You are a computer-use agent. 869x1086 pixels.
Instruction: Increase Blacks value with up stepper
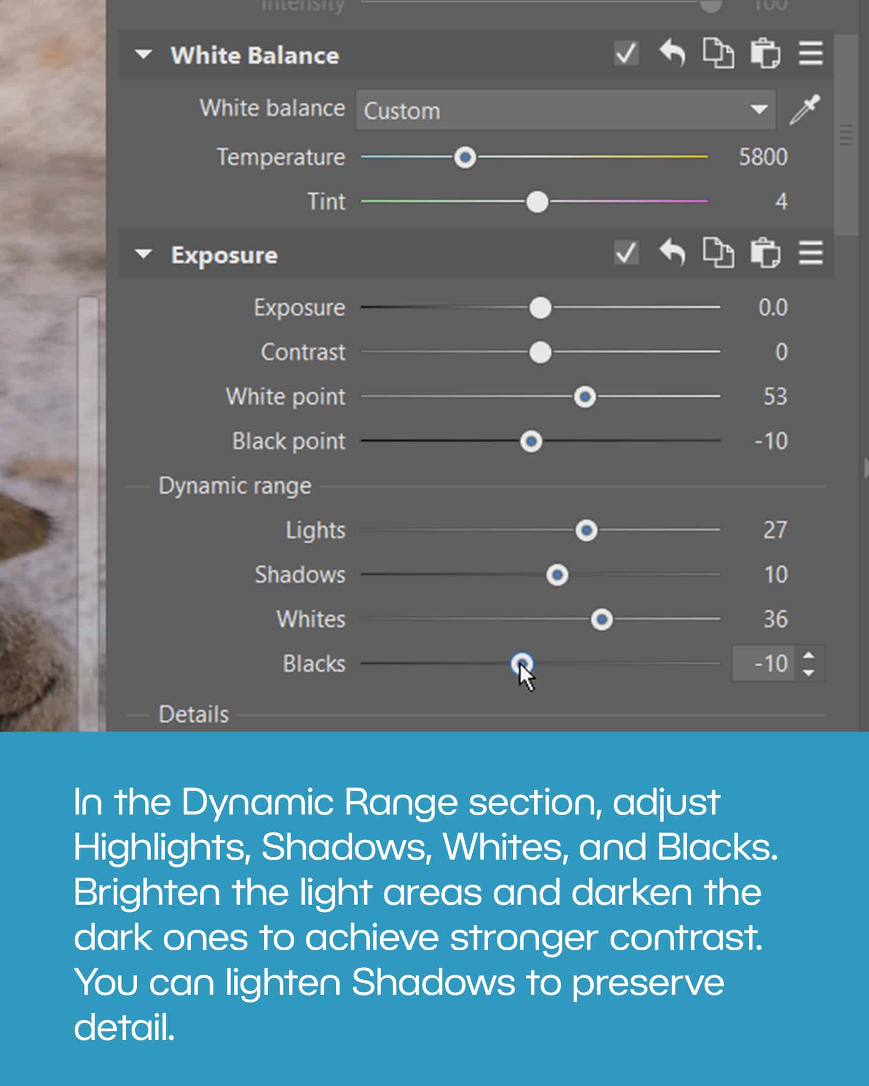[809, 655]
